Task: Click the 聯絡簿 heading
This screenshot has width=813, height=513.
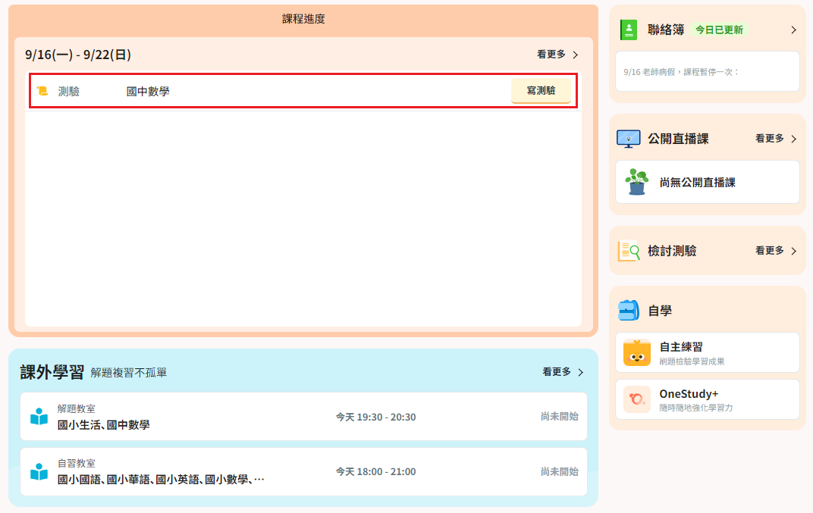Action: pos(666,30)
